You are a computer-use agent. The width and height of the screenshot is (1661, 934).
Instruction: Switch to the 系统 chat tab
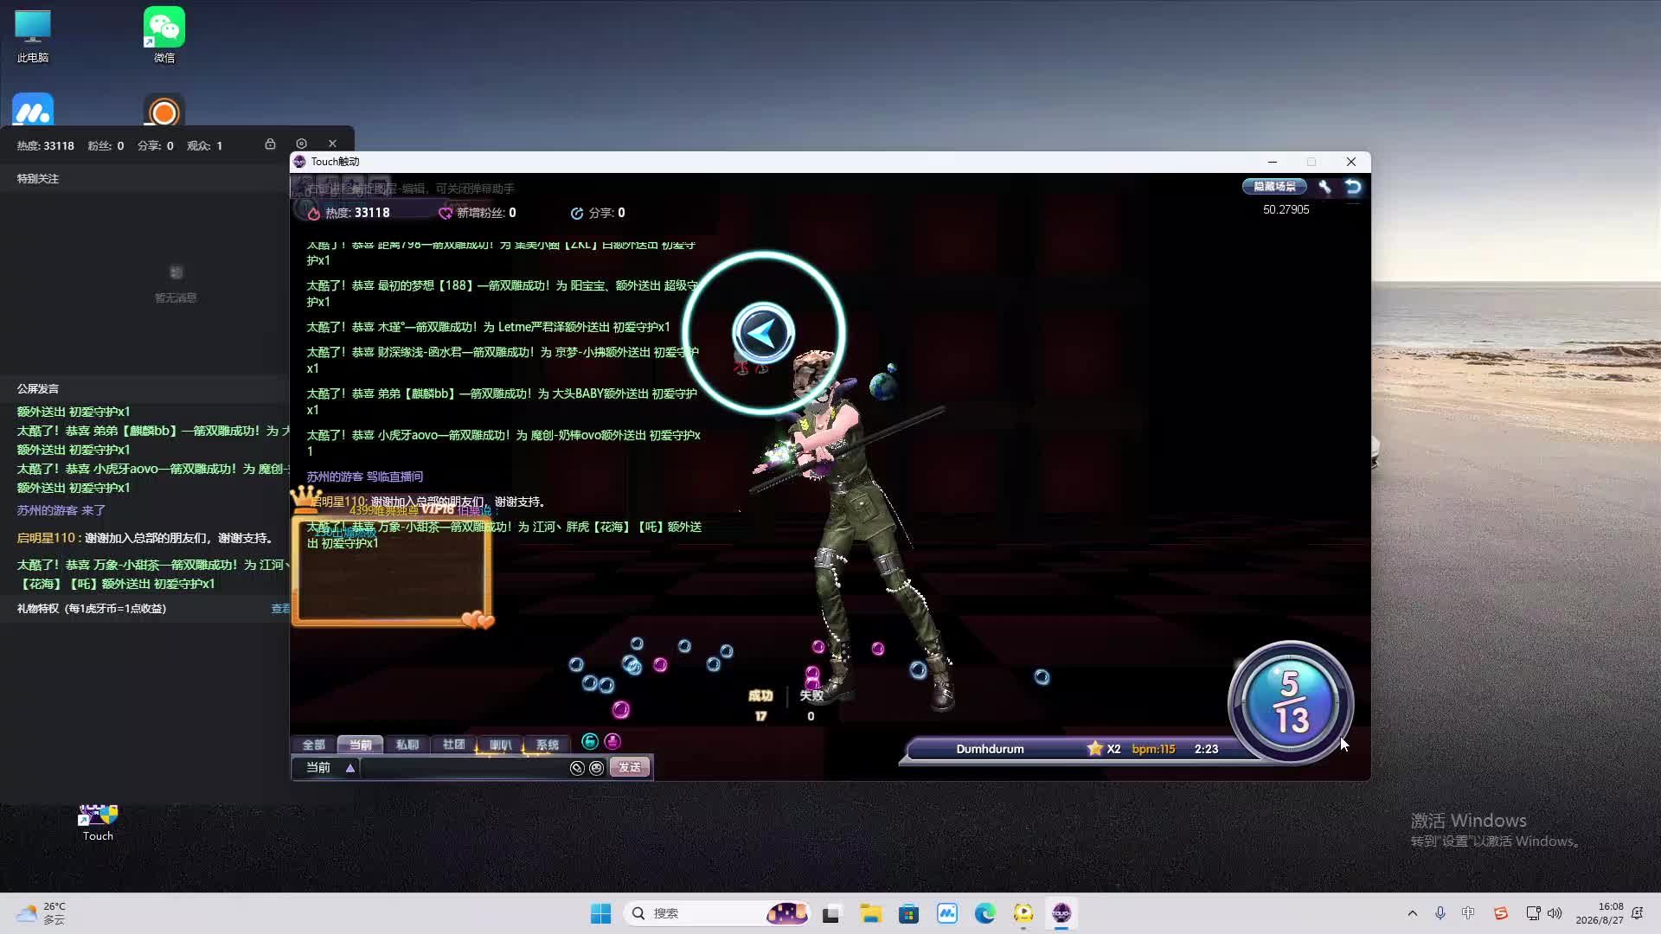click(547, 744)
